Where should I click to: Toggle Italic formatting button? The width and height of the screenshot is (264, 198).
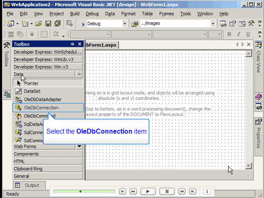pyautogui.click(x=239, y=34)
